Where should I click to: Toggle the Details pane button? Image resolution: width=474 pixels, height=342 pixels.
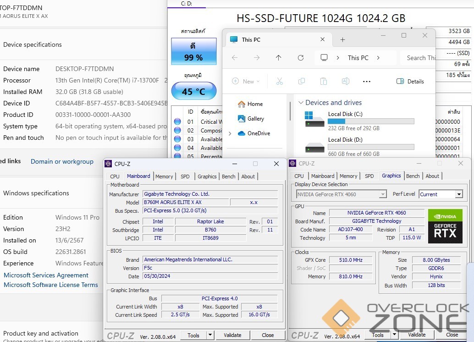pos(410,81)
